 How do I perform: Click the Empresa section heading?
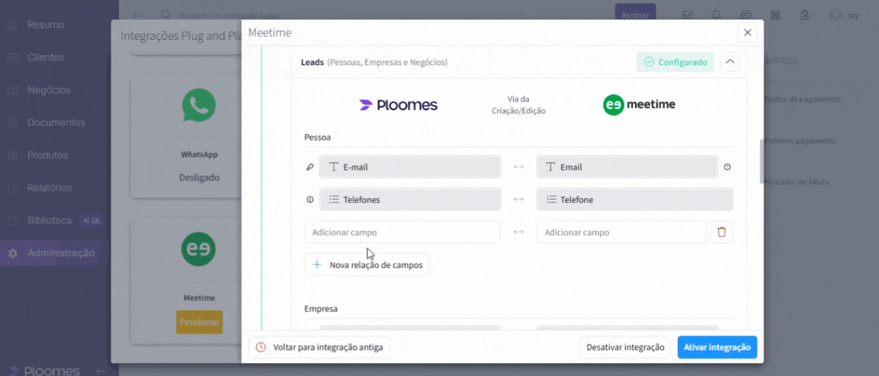321,309
